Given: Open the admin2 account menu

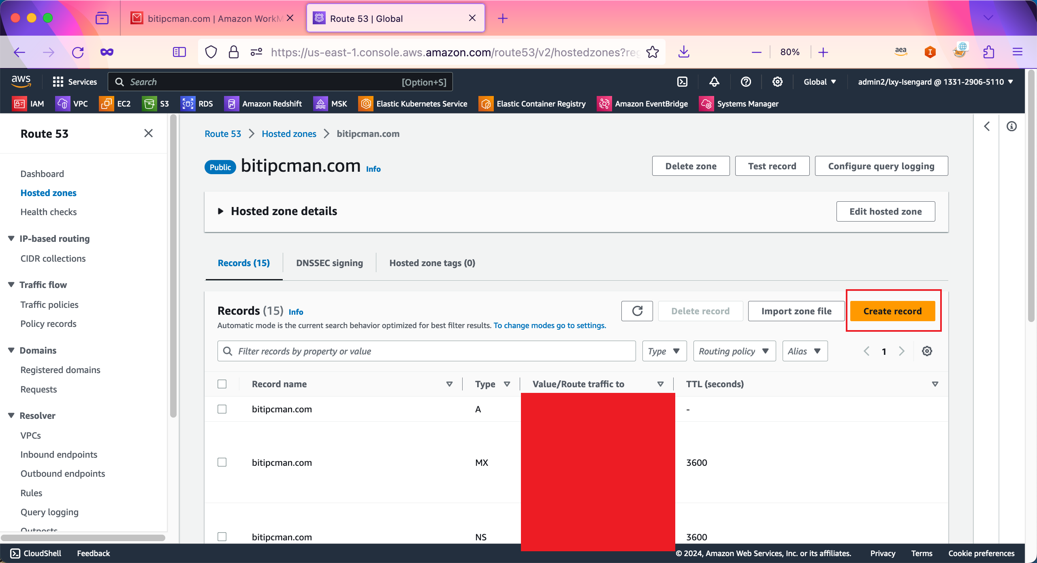Looking at the screenshot, I should pos(936,82).
